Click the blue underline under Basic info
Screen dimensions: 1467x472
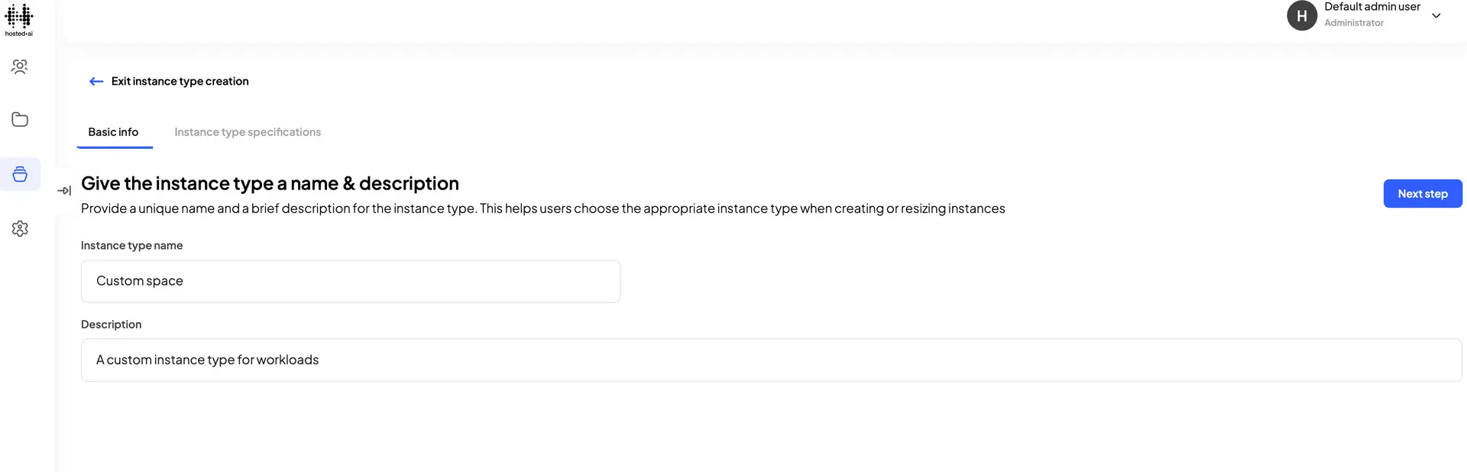click(x=114, y=149)
